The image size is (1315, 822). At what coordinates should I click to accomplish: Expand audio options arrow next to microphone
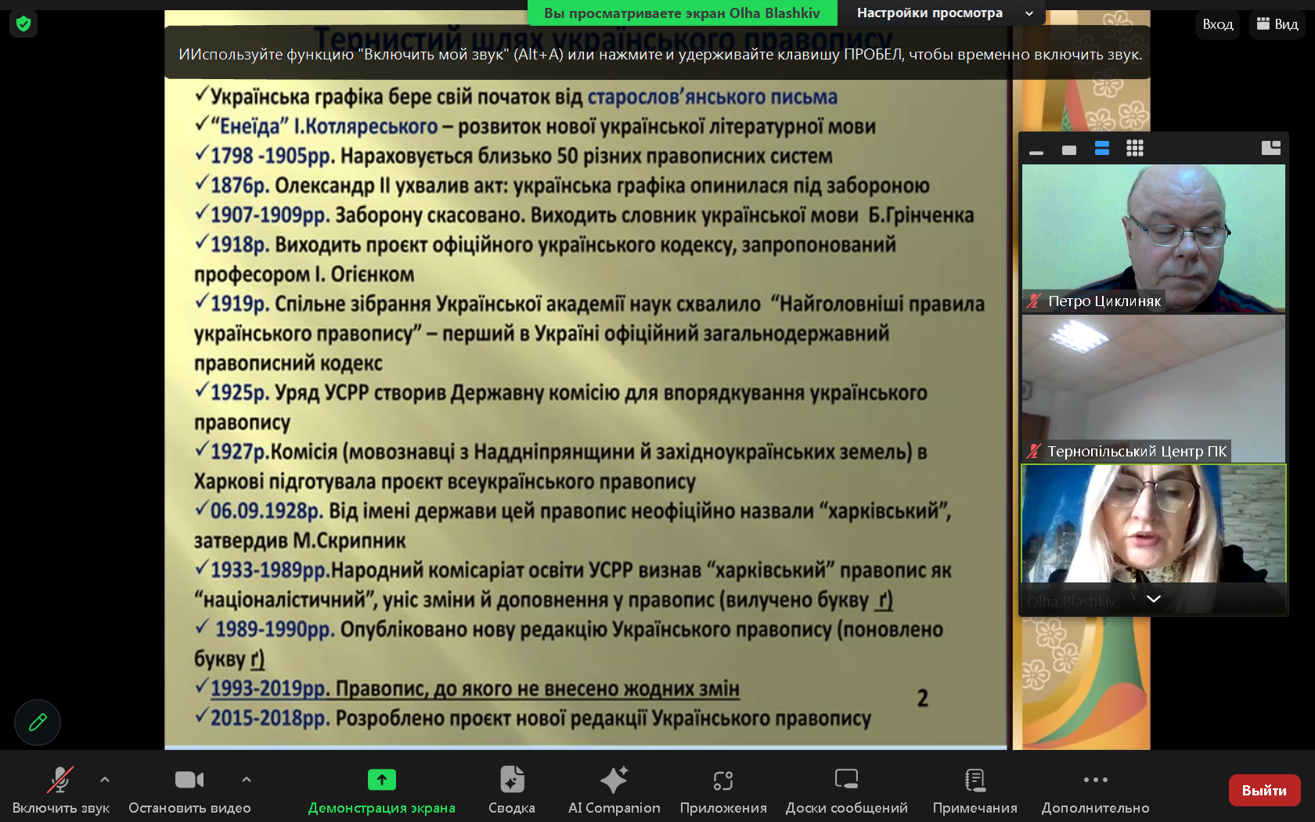click(x=105, y=780)
